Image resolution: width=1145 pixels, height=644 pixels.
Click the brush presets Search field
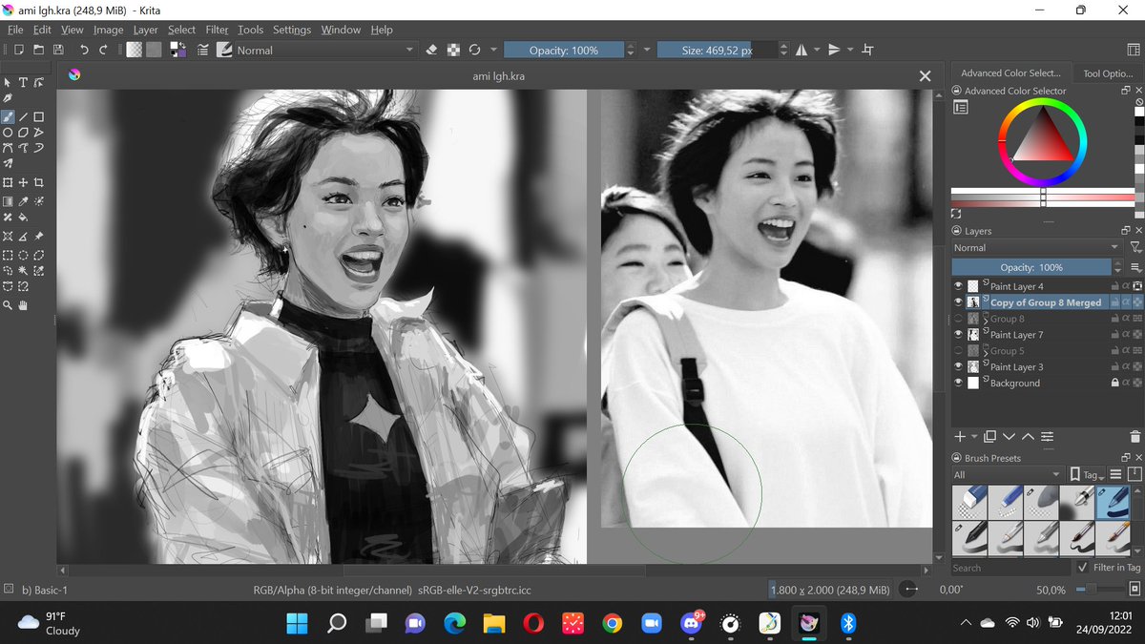point(1010,568)
